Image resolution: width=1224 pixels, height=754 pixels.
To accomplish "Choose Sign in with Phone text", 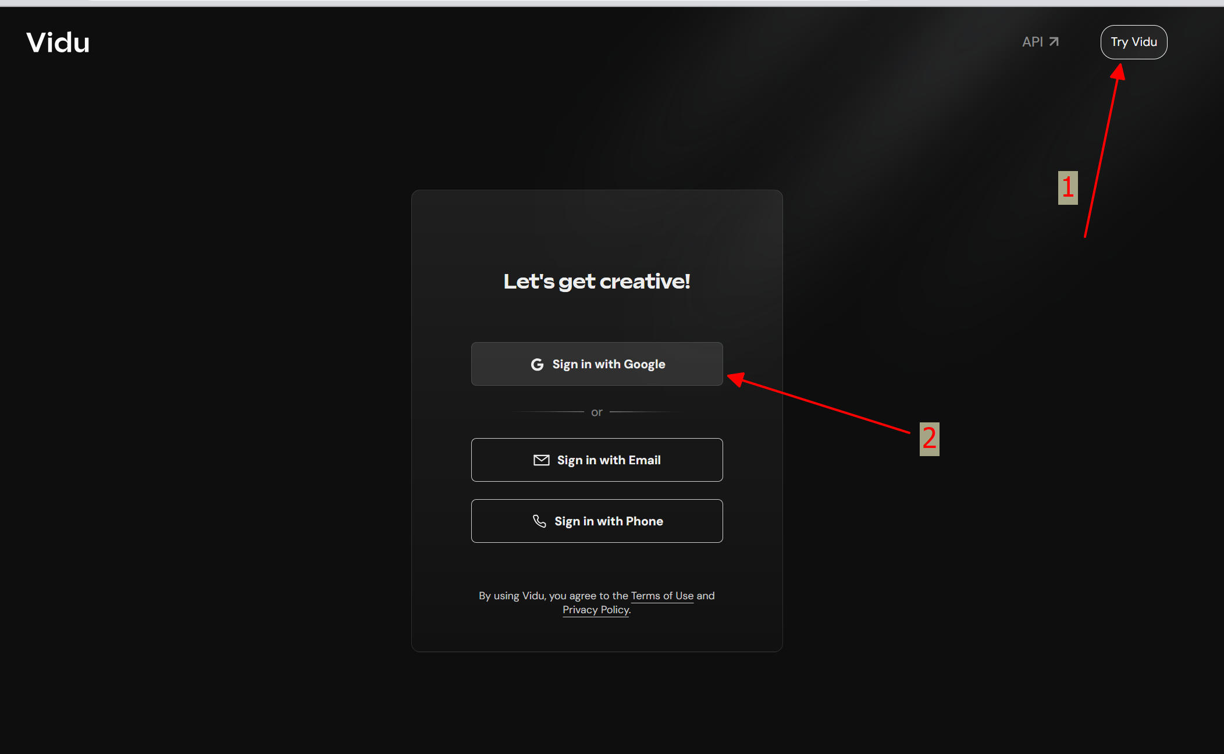I will (609, 521).
